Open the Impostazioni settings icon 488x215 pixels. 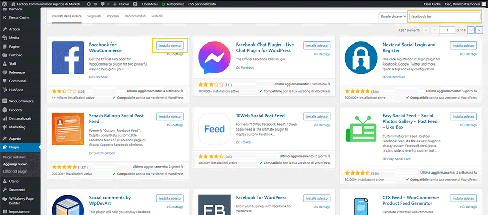point(5,211)
